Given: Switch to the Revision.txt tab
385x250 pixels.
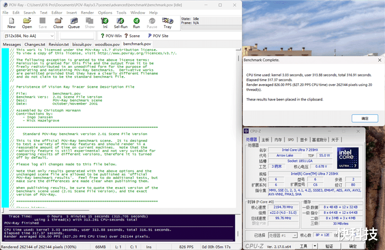Looking at the screenshot, I should 58,44.
